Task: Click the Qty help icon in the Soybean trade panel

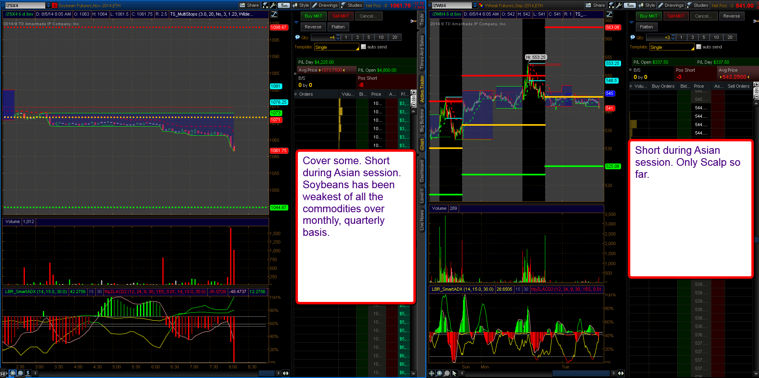Action: 297,37
